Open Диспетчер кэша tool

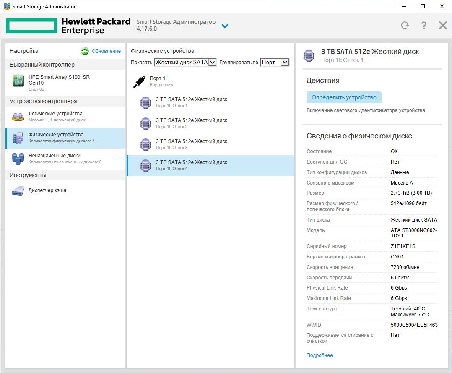pos(65,190)
